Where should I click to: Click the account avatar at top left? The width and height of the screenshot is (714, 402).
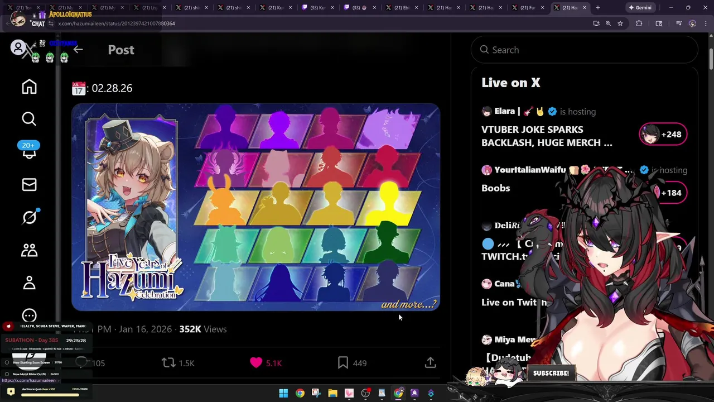click(18, 47)
